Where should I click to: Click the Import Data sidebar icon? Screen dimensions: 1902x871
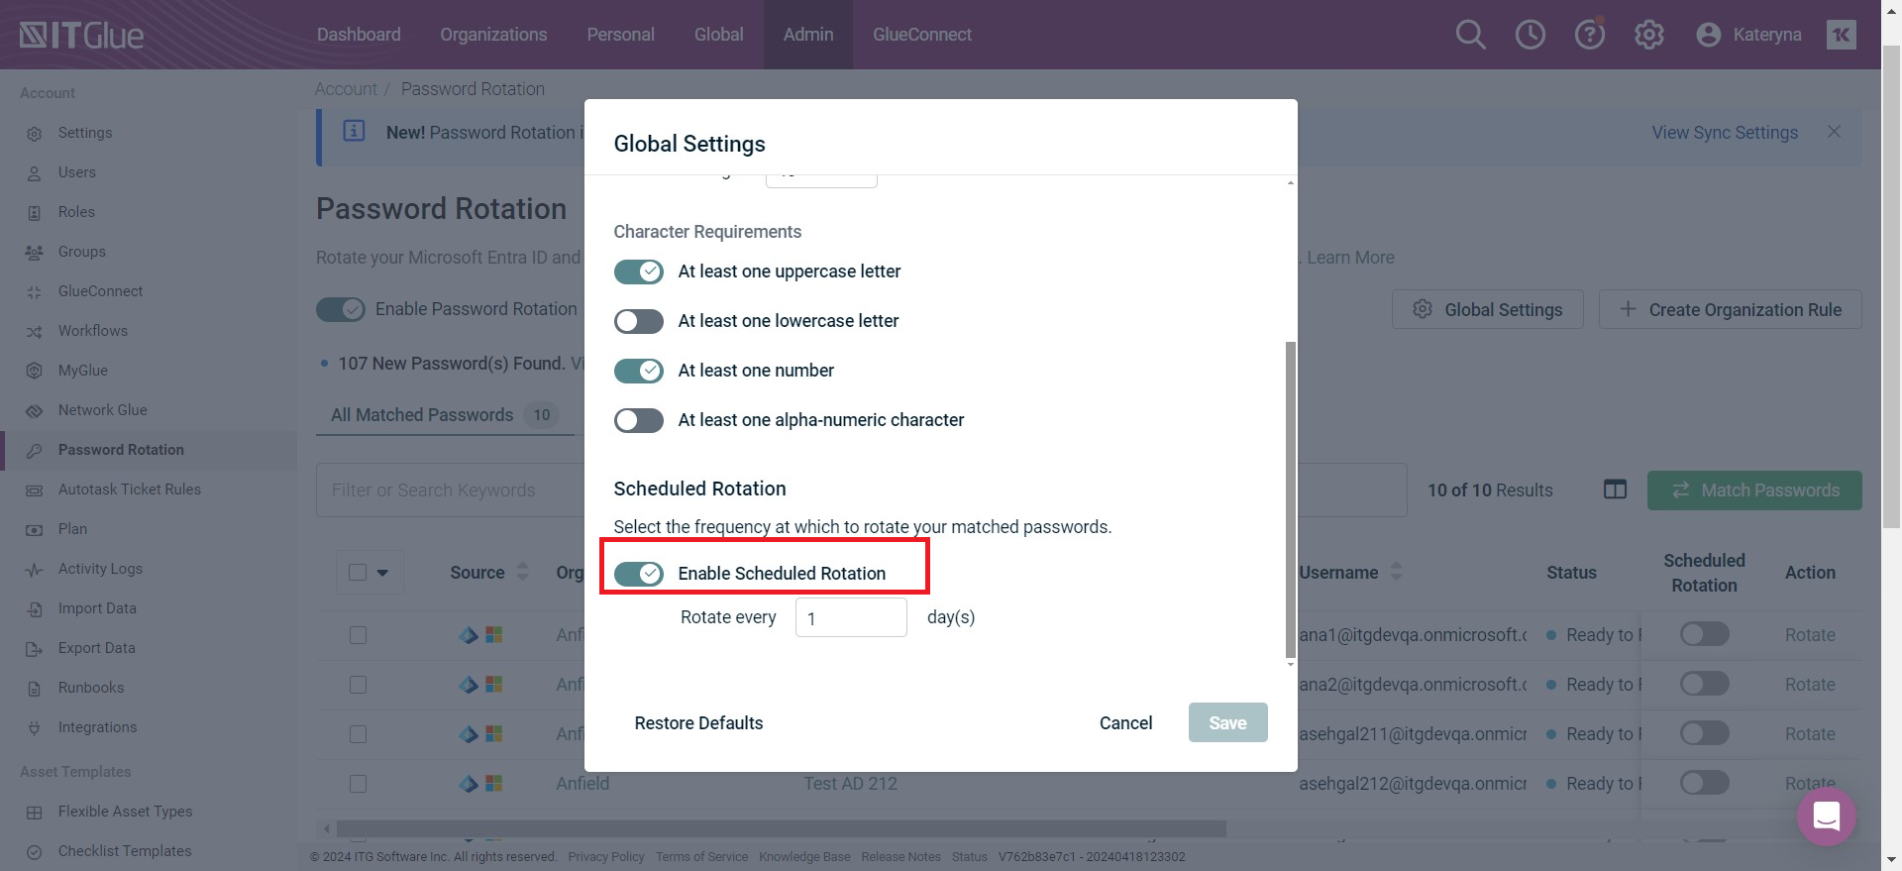[x=35, y=608]
